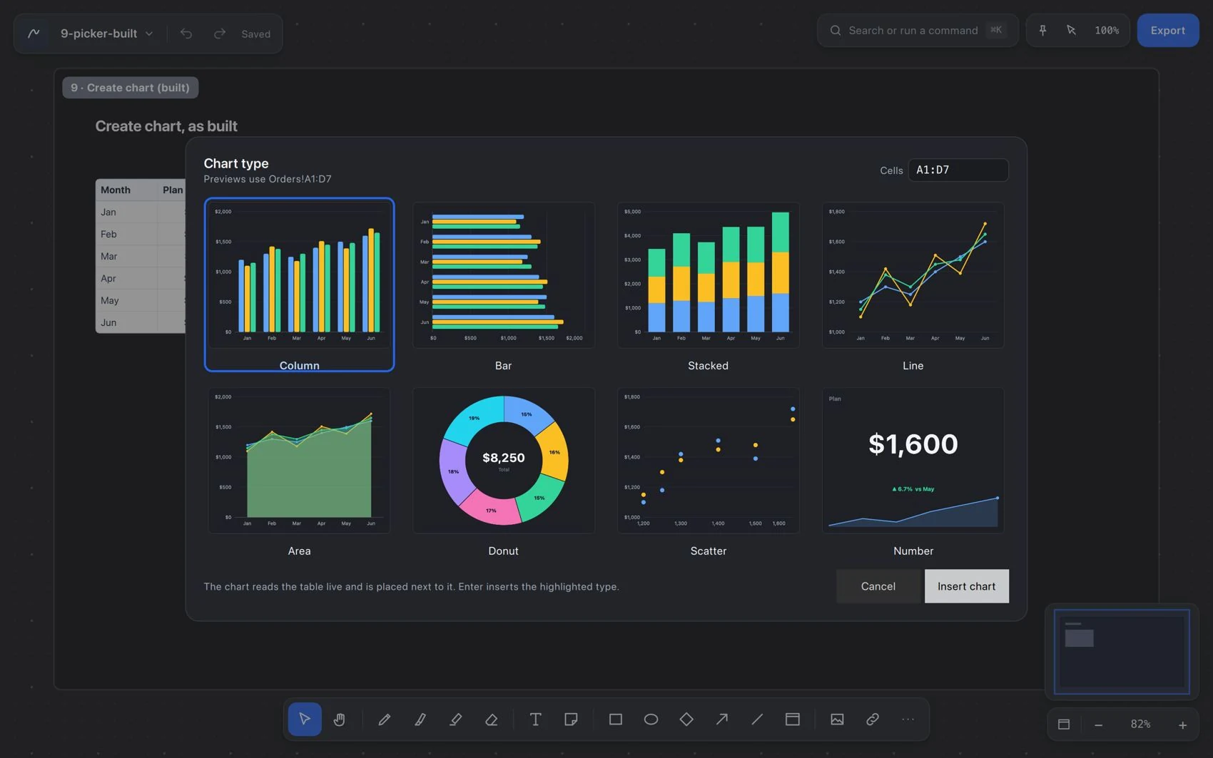
Task: Select the diamond shape tool
Action: coord(686,719)
